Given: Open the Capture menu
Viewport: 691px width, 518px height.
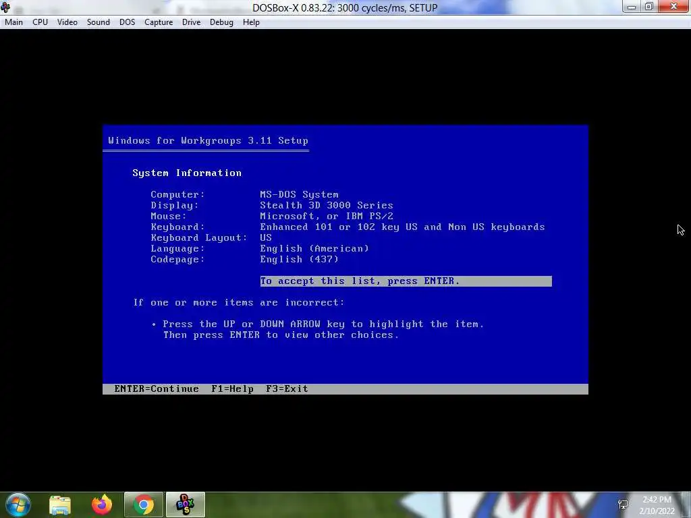Looking at the screenshot, I should 158,22.
